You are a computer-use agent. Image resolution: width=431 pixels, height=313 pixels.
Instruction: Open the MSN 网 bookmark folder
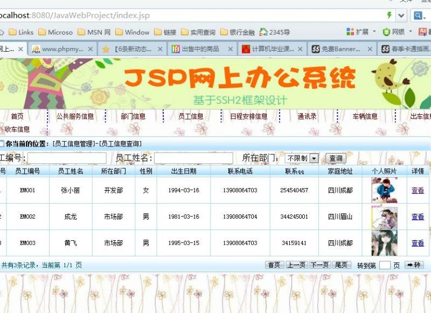[94, 32]
